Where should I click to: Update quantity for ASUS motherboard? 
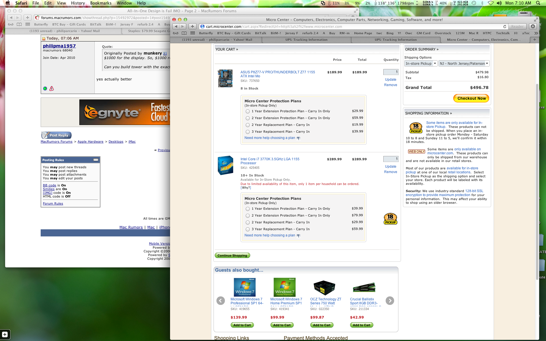click(x=390, y=80)
